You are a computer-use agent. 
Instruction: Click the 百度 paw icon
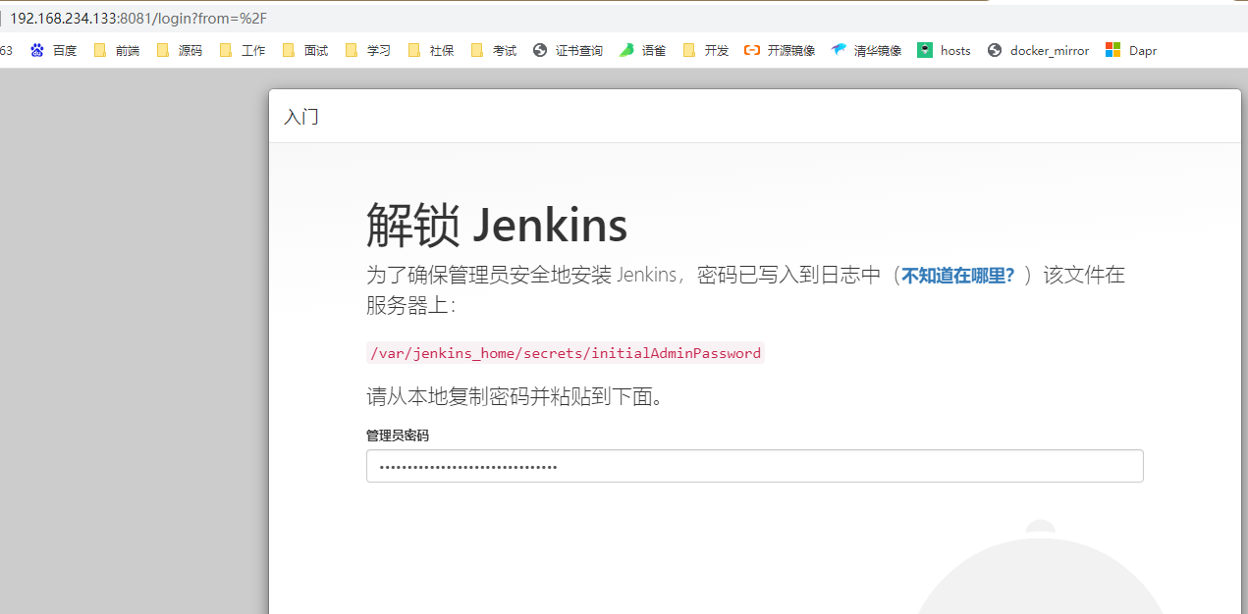(x=37, y=50)
